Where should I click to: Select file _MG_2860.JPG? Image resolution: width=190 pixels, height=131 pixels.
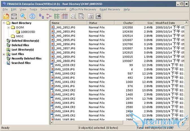[65, 61]
